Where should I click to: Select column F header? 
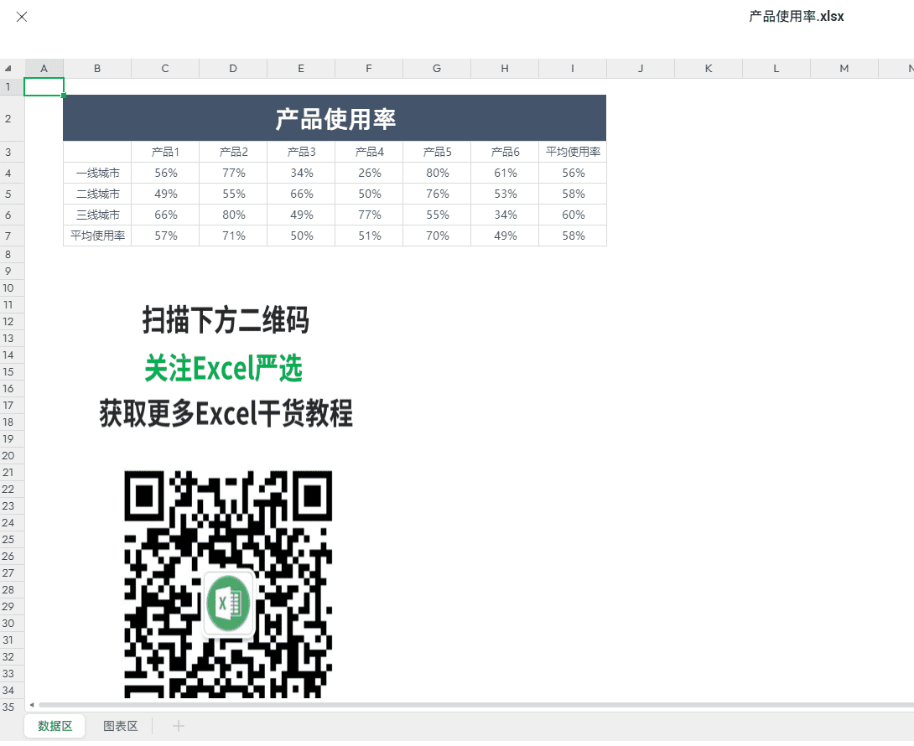[369, 68]
